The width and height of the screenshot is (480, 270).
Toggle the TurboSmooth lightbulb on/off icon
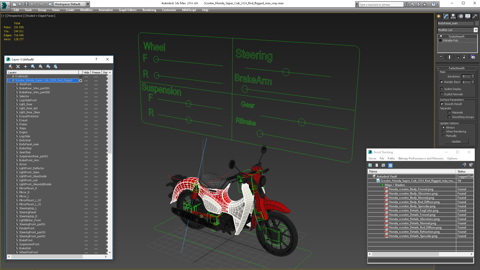(441, 36)
